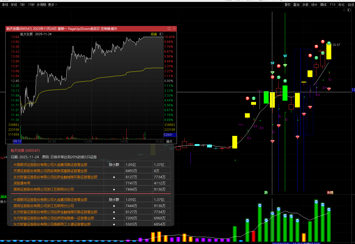
Task: Click the upper cyan butterfly marker on chart
Action: 285,56
